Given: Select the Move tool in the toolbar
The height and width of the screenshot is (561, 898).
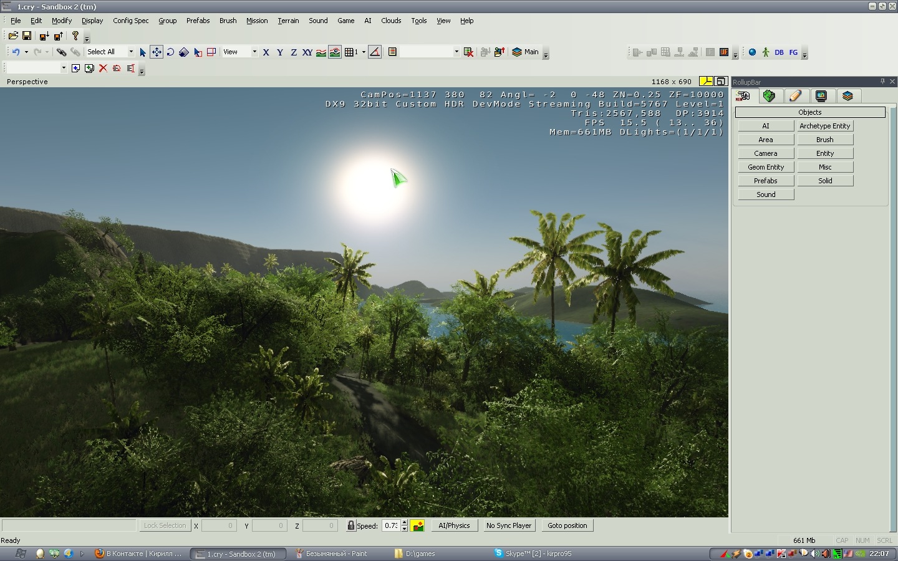Looking at the screenshot, I should 157,52.
